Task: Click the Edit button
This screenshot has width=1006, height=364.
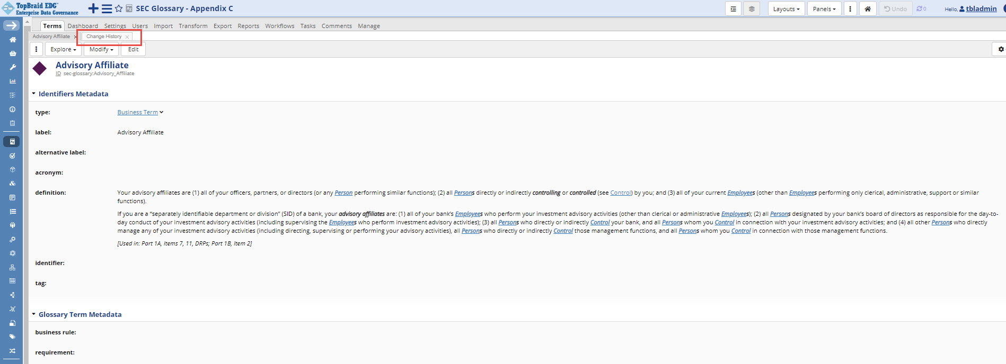Action: 133,49
